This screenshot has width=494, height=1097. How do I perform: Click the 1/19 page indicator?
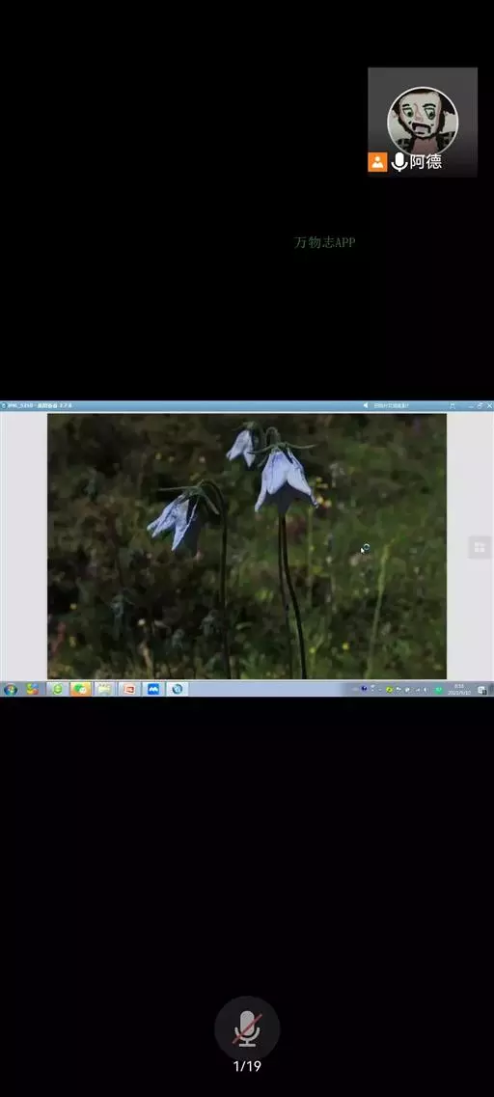[x=247, y=1066]
